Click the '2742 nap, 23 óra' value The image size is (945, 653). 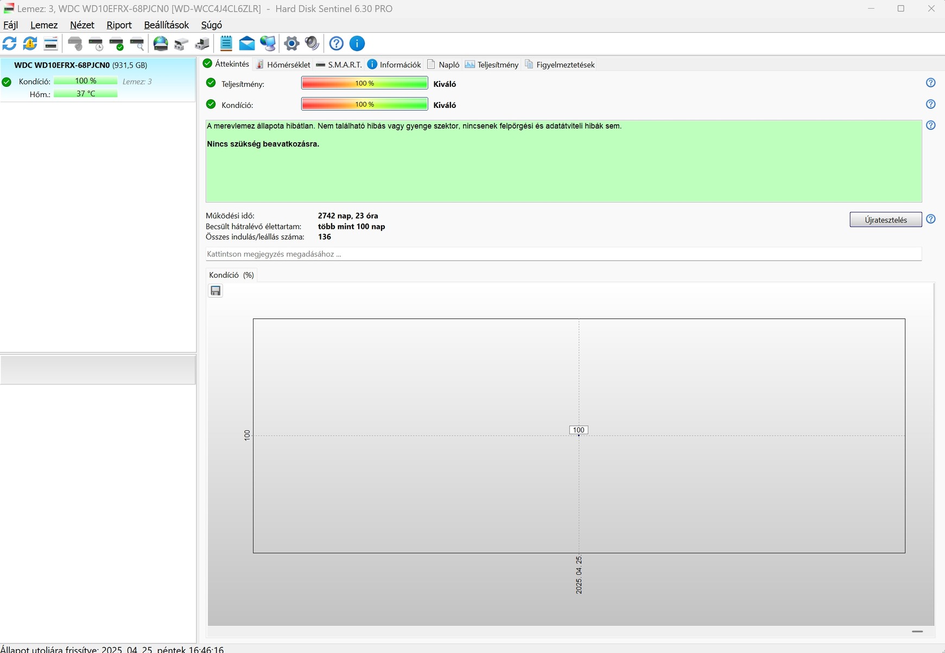pyautogui.click(x=348, y=216)
